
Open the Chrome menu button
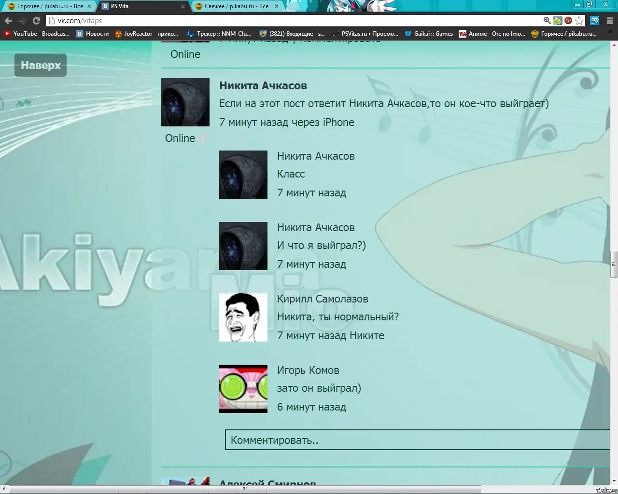(610, 21)
